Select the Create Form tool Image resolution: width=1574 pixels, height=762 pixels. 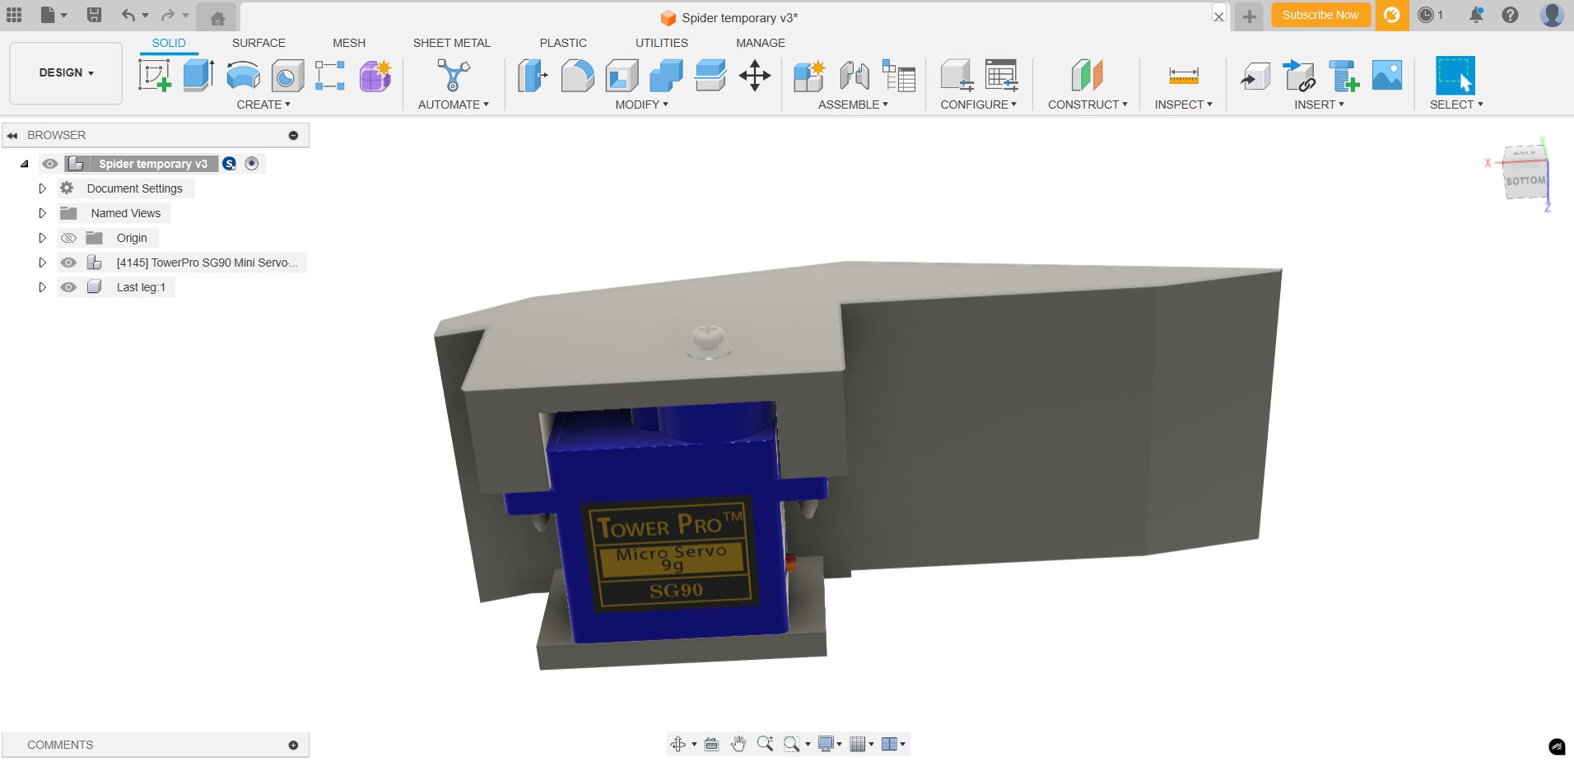(375, 76)
